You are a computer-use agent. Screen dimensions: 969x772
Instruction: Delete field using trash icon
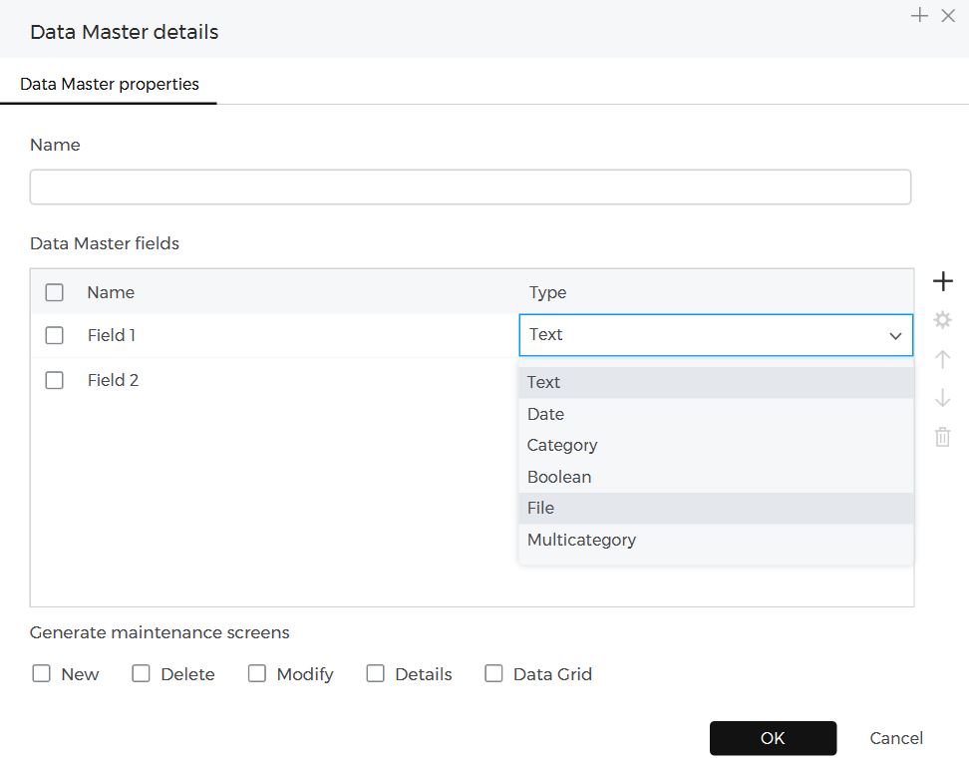click(x=942, y=437)
